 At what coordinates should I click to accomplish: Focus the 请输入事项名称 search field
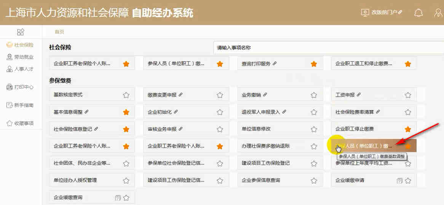[x=329, y=48]
